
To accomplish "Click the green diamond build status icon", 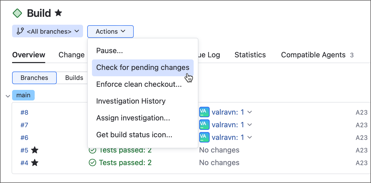I will coord(17,13).
